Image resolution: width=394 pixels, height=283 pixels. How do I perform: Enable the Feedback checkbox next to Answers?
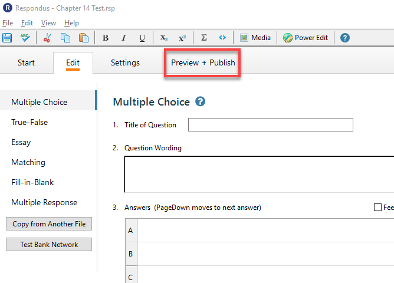pos(377,208)
